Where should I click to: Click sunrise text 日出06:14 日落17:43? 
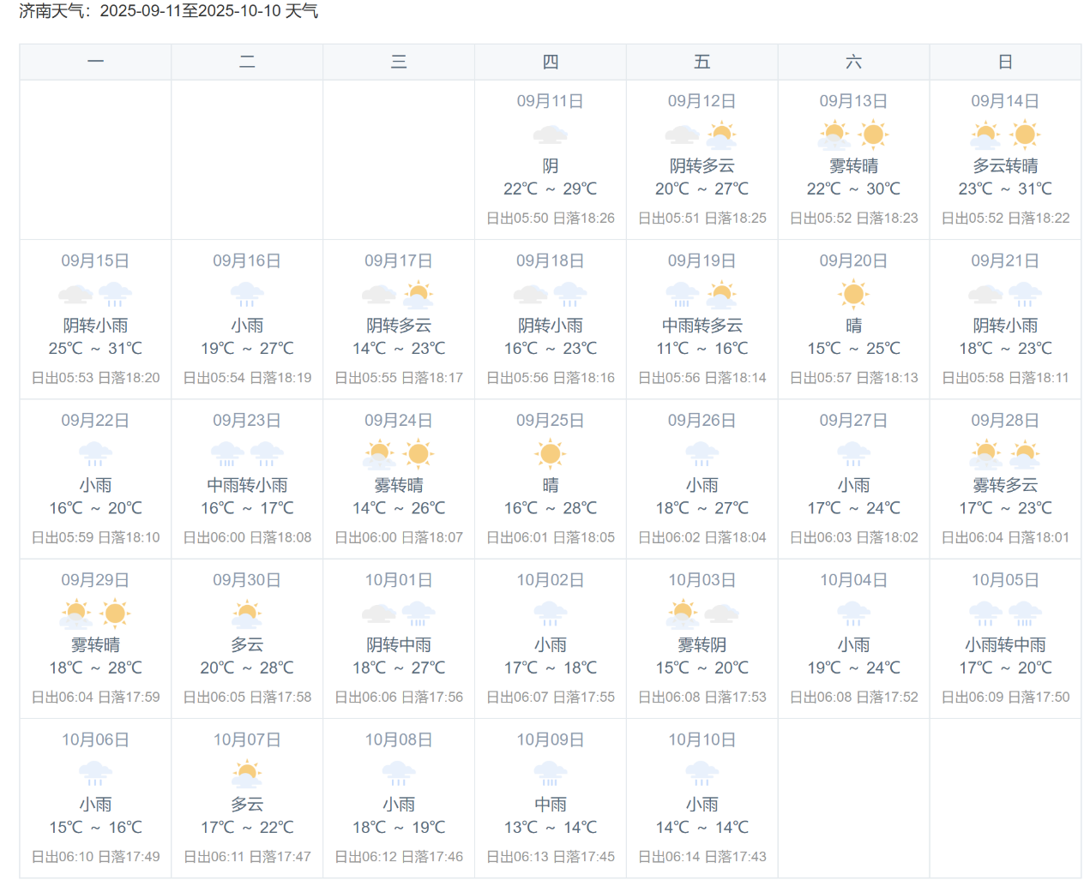[702, 857]
